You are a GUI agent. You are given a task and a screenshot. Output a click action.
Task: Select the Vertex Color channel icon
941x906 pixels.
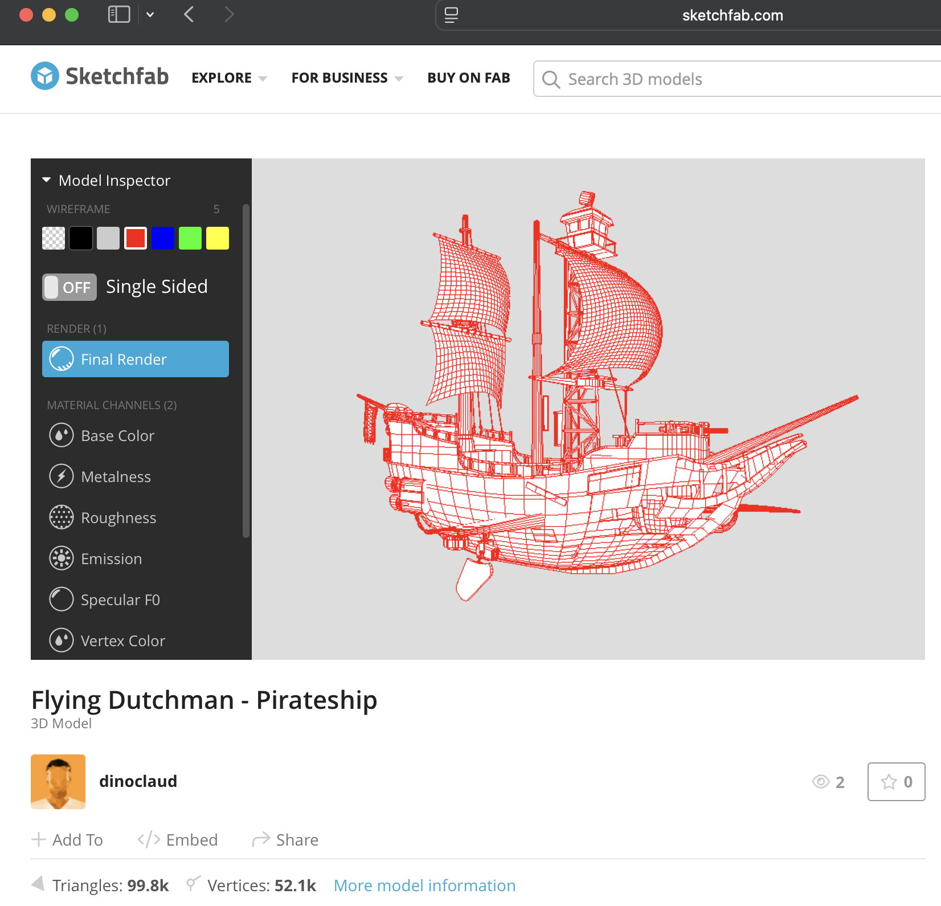(x=62, y=640)
